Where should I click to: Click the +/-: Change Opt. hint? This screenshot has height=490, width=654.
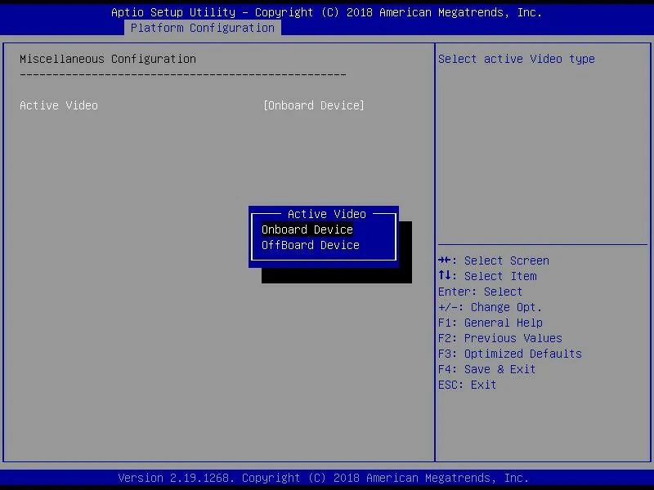tap(490, 307)
